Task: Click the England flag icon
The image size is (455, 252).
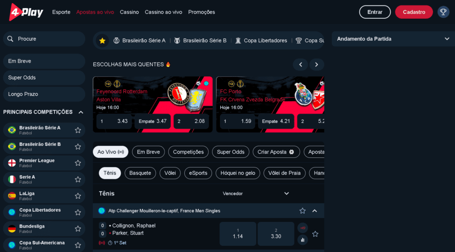Action: [x=12, y=163]
